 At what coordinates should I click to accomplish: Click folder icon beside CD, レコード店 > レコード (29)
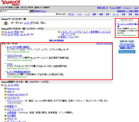coord(2,34)
